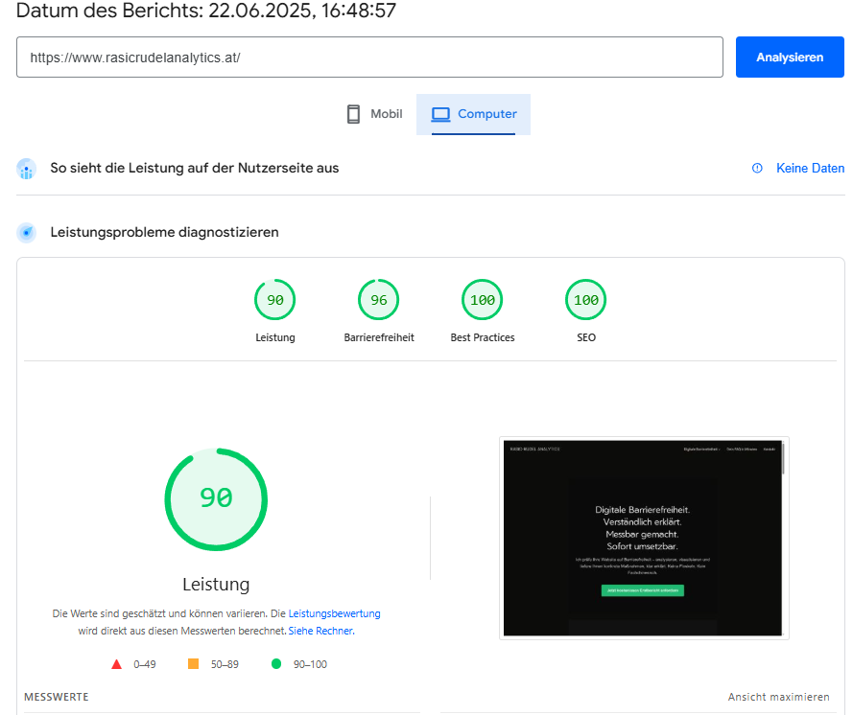Open the Leistungsbewertung link
The image size is (853, 715).
click(x=334, y=613)
